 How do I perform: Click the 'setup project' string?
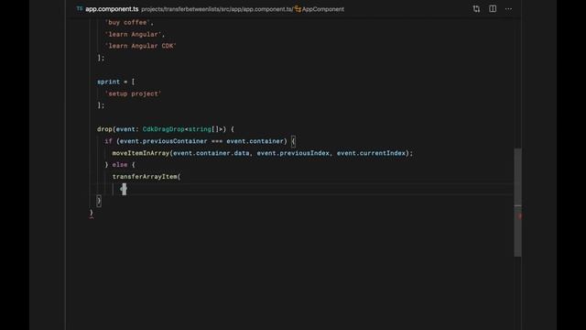tap(133, 93)
